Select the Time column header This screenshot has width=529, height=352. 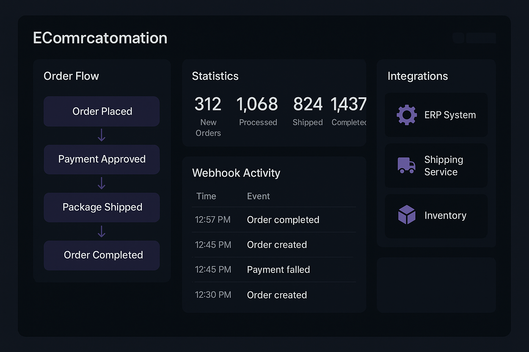click(206, 196)
